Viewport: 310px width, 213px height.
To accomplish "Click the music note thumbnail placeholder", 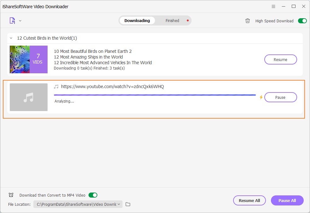I will tap(29, 97).
